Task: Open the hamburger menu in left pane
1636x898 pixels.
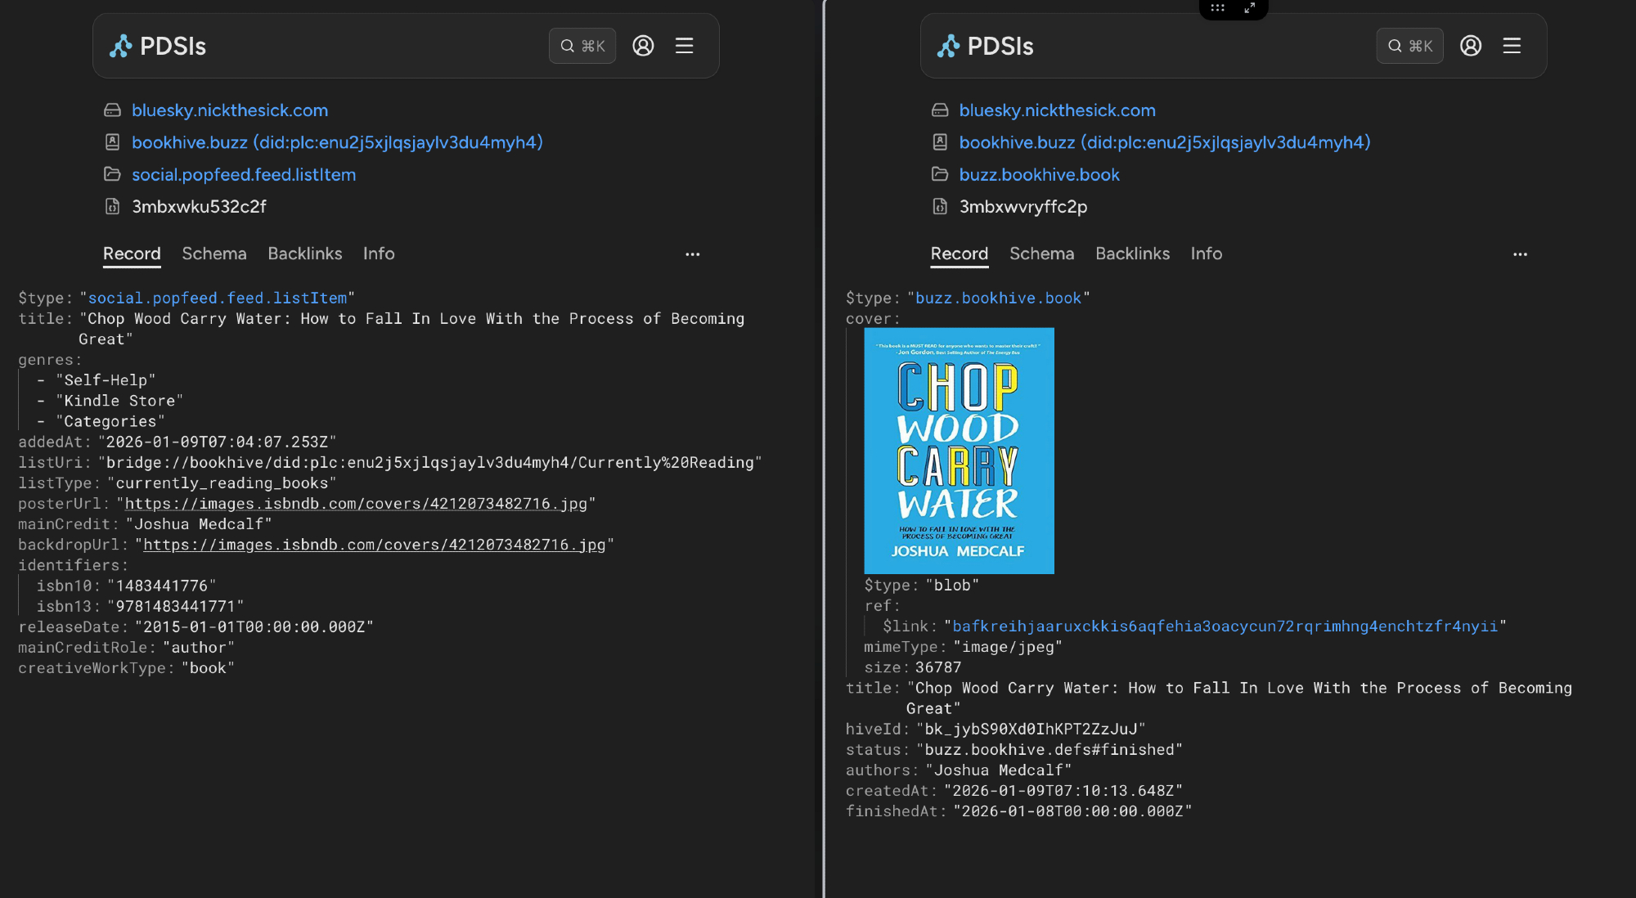Action: coord(684,46)
